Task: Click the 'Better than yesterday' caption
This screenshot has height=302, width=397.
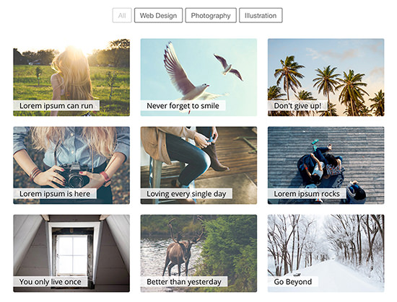Action: [184, 282]
